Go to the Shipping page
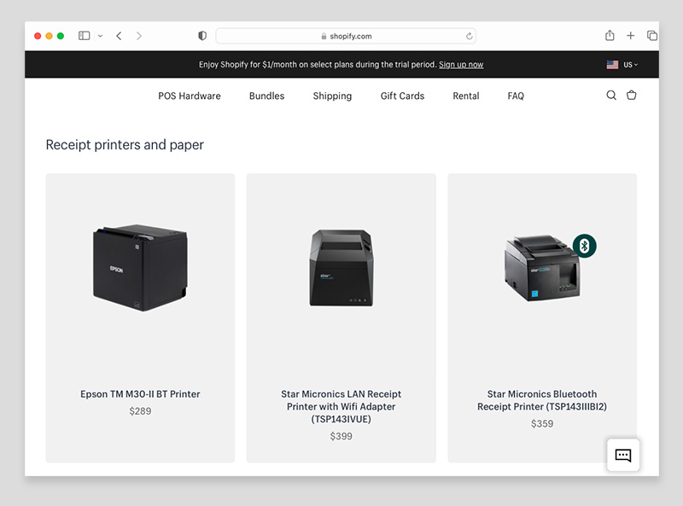 pyautogui.click(x=332, y=96)
